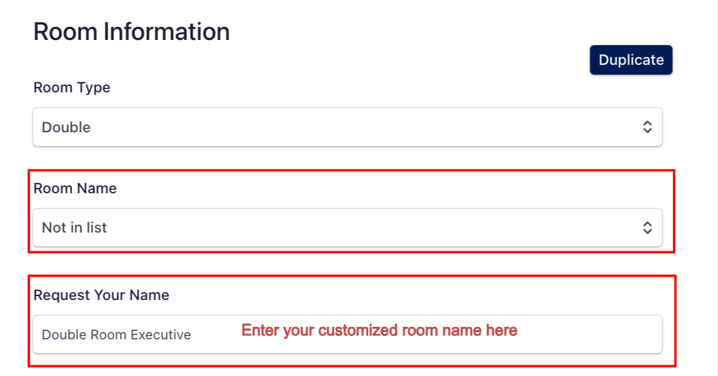Click the Room Type up-down chevron icon
Screen dimensions: 718x376
tap(647, 127)
